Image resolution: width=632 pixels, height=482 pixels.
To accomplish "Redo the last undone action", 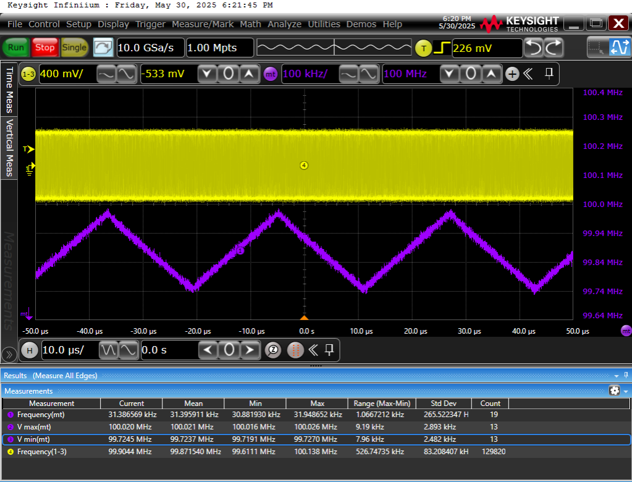I will pyautogui.click(x=554, y=48).
